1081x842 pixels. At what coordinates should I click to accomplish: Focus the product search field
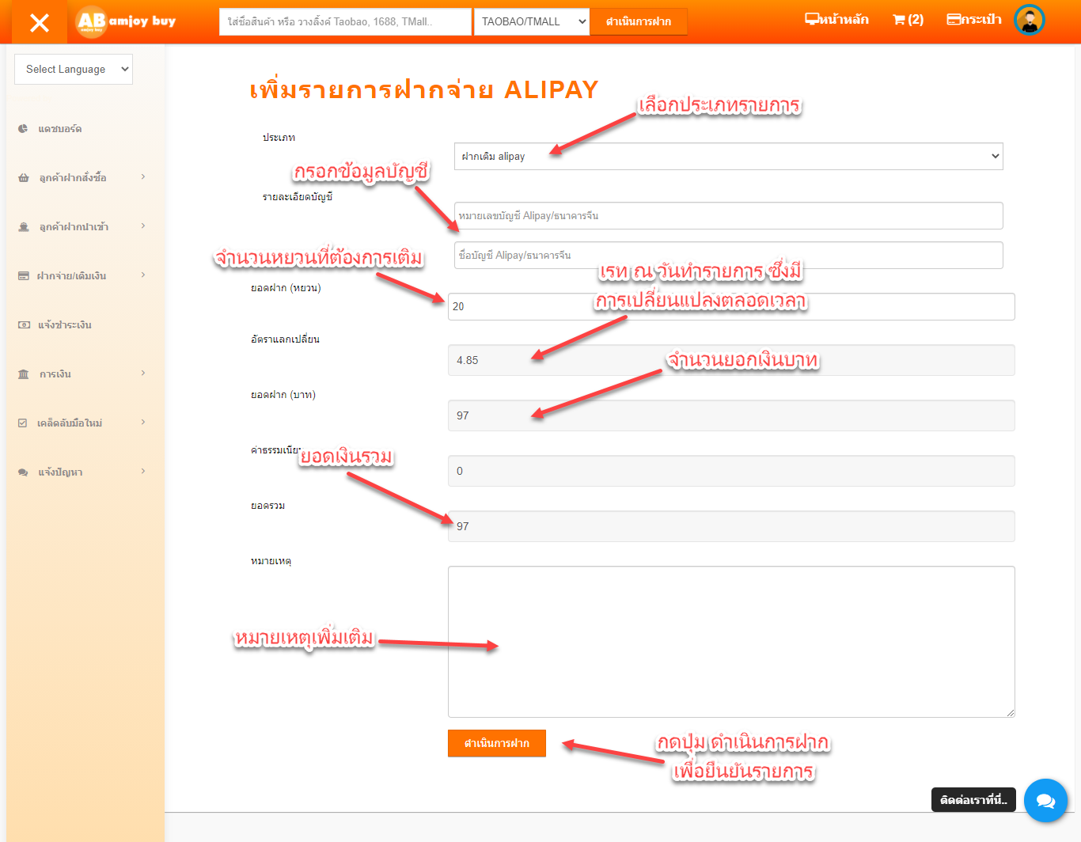(345, 21)
